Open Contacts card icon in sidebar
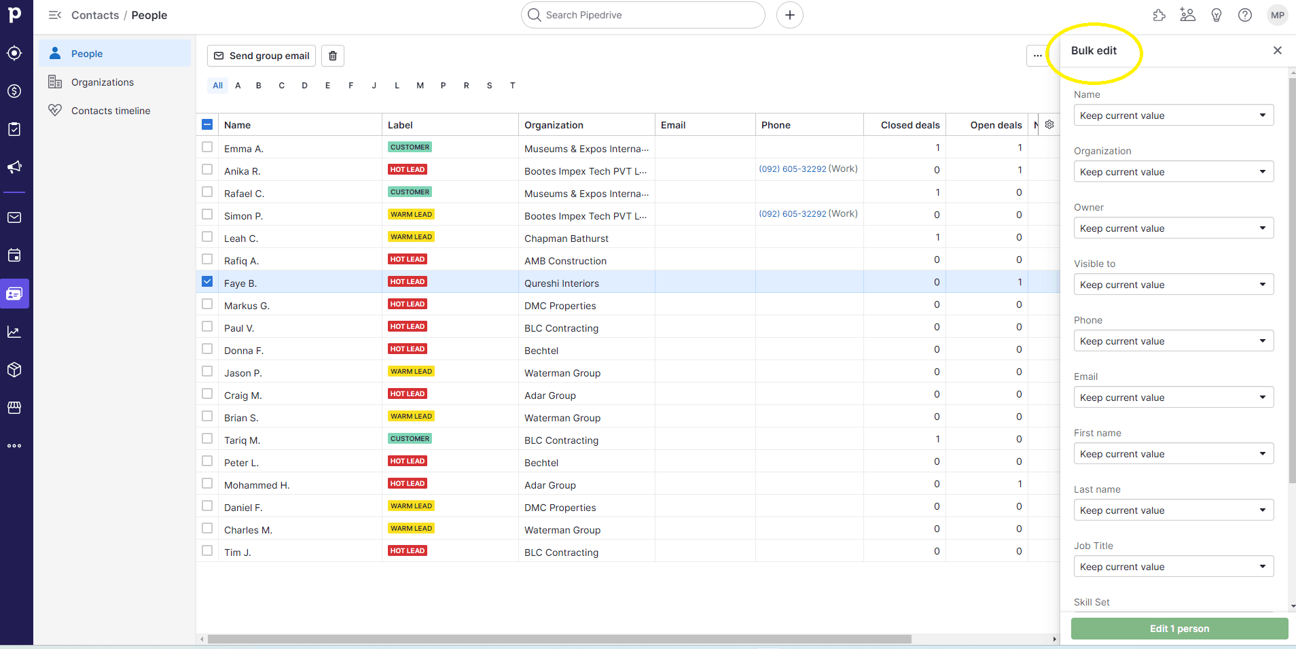Screen dimensions: 1296x649 [14, 294]
